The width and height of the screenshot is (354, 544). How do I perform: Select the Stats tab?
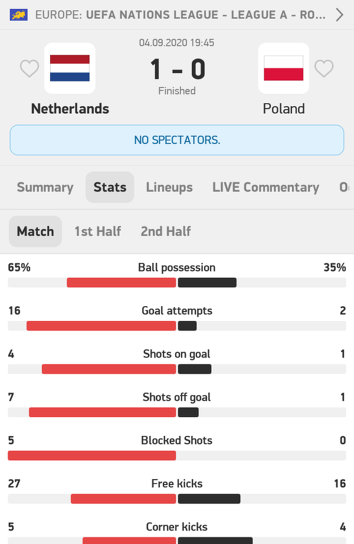click(x=110, y=187)
